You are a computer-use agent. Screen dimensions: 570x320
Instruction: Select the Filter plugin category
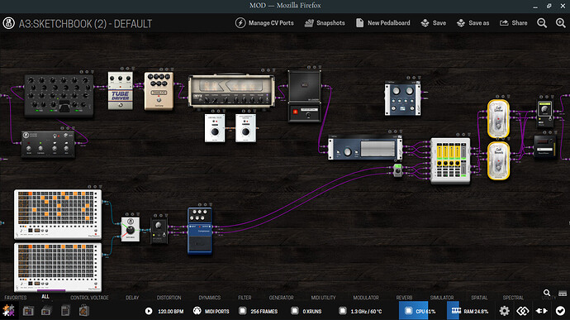[245, 298]
